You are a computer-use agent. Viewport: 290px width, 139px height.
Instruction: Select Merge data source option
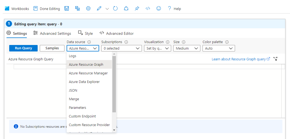[x=89, y=99]
